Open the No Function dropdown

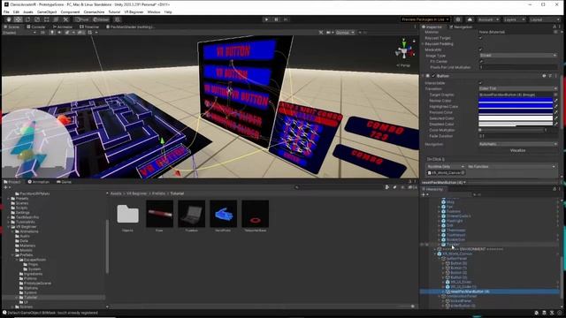(x=511, y=167)
